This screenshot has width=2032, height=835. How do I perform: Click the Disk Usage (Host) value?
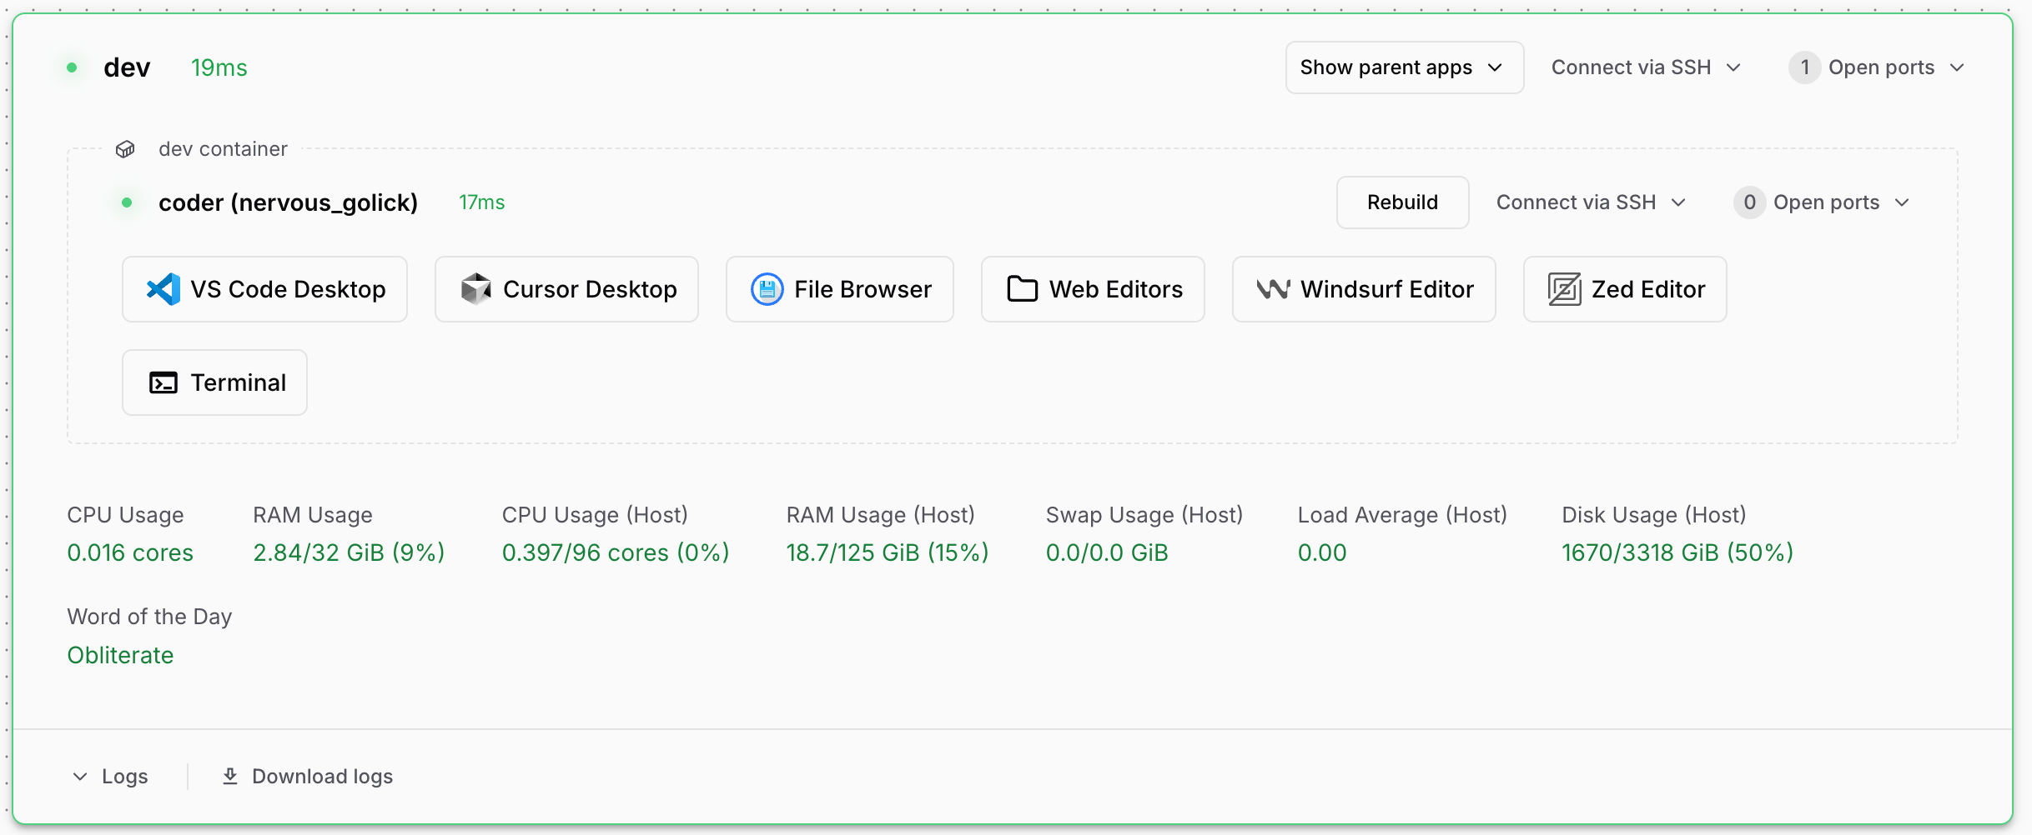1677,552
